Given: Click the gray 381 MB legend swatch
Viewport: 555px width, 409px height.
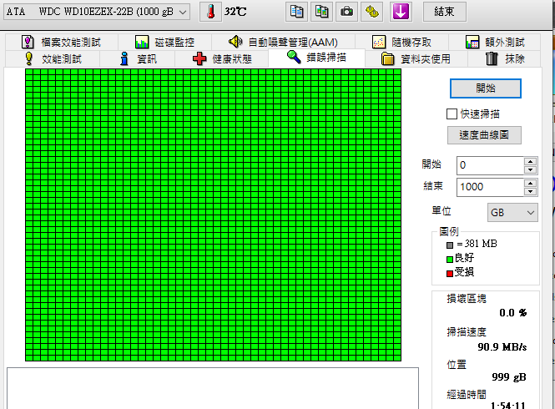Looking at the screenshot, I should click(x=450, y=245).
